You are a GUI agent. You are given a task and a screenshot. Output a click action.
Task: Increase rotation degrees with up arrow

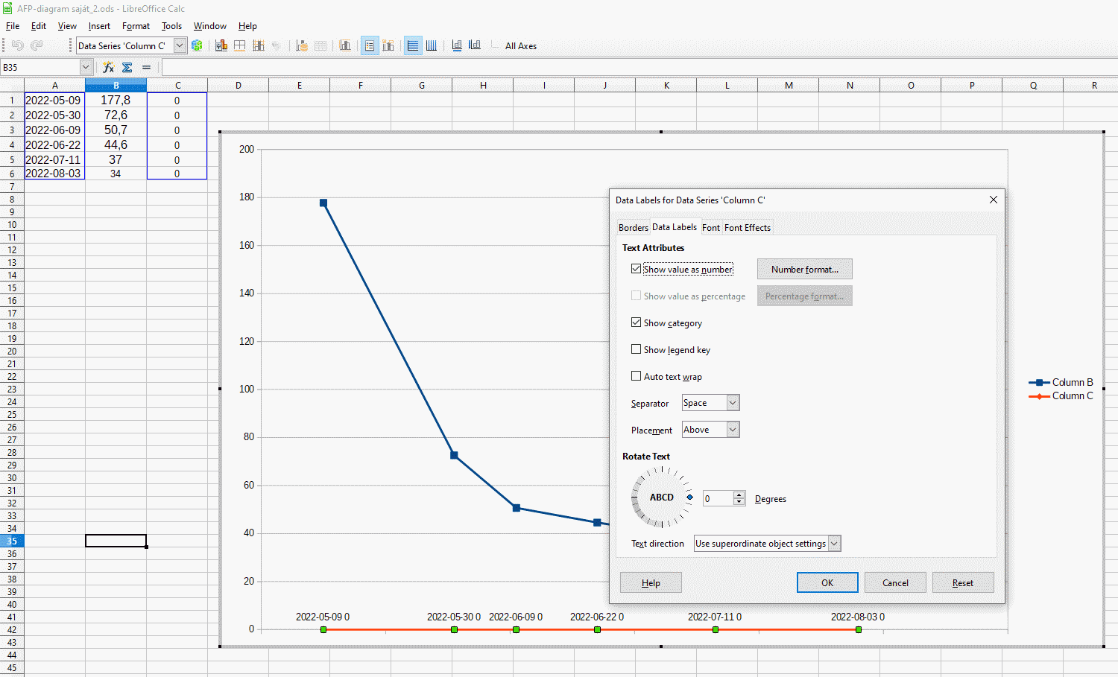(739, 495)
